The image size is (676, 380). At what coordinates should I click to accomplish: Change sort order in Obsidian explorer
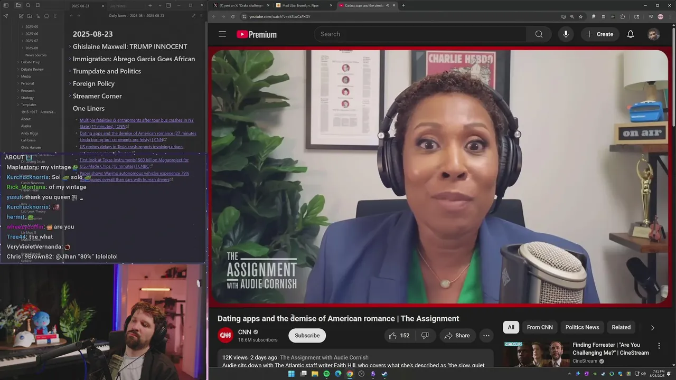point(37,16)
